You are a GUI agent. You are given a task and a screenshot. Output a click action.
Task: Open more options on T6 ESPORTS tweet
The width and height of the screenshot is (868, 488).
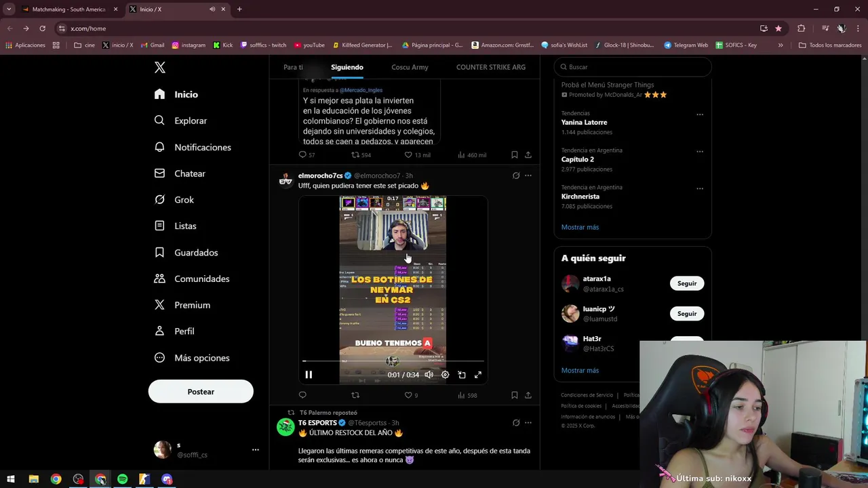pos(528,423)
